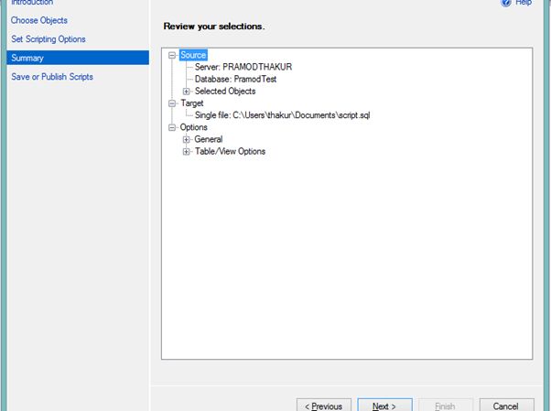
Task: Go to Choose Objects page
Action: pos(39,20)
